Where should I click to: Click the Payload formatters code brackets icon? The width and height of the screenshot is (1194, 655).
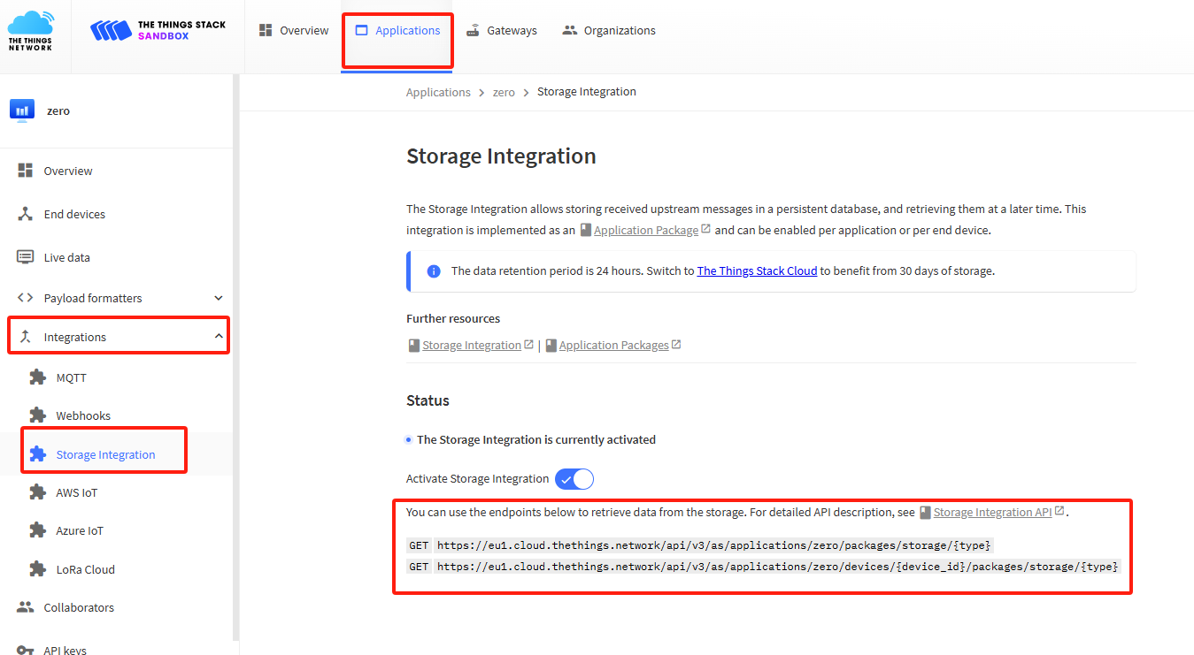[26, 298]
